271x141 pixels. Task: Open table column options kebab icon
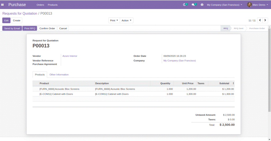(233, 83)
